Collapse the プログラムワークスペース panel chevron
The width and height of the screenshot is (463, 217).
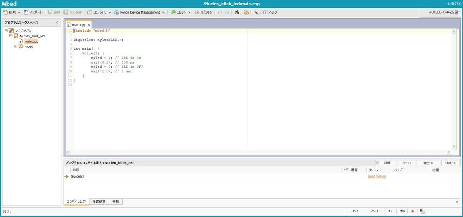[x=57, y=23]
